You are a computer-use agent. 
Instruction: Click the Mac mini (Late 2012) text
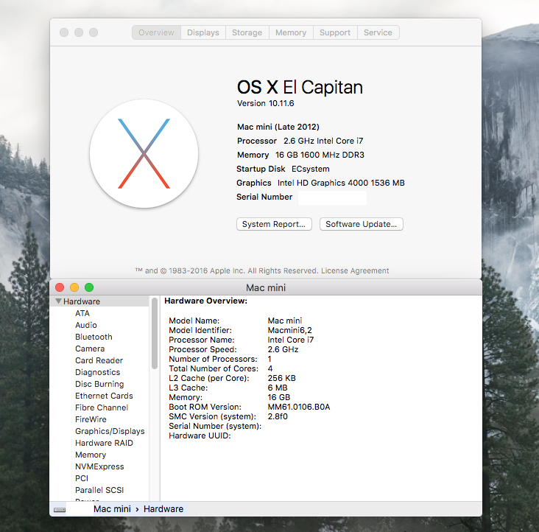point(278,127)
